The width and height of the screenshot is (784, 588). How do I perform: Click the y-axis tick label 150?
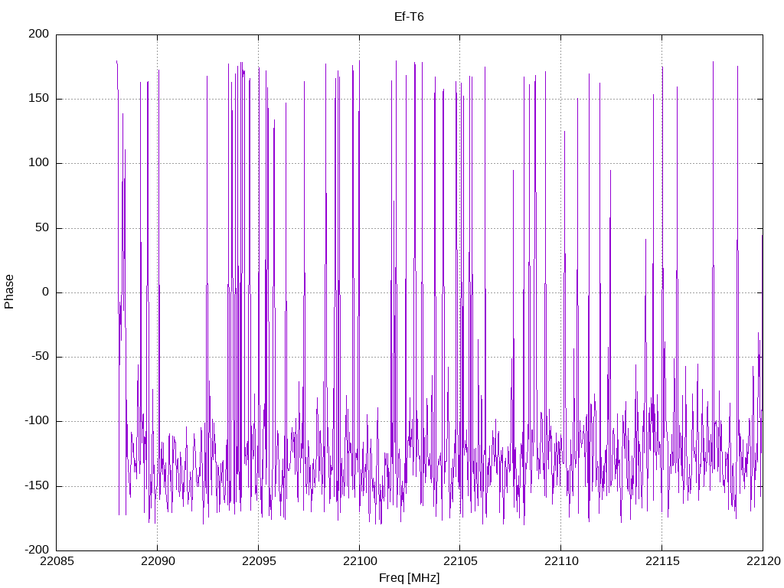[39, 99]
